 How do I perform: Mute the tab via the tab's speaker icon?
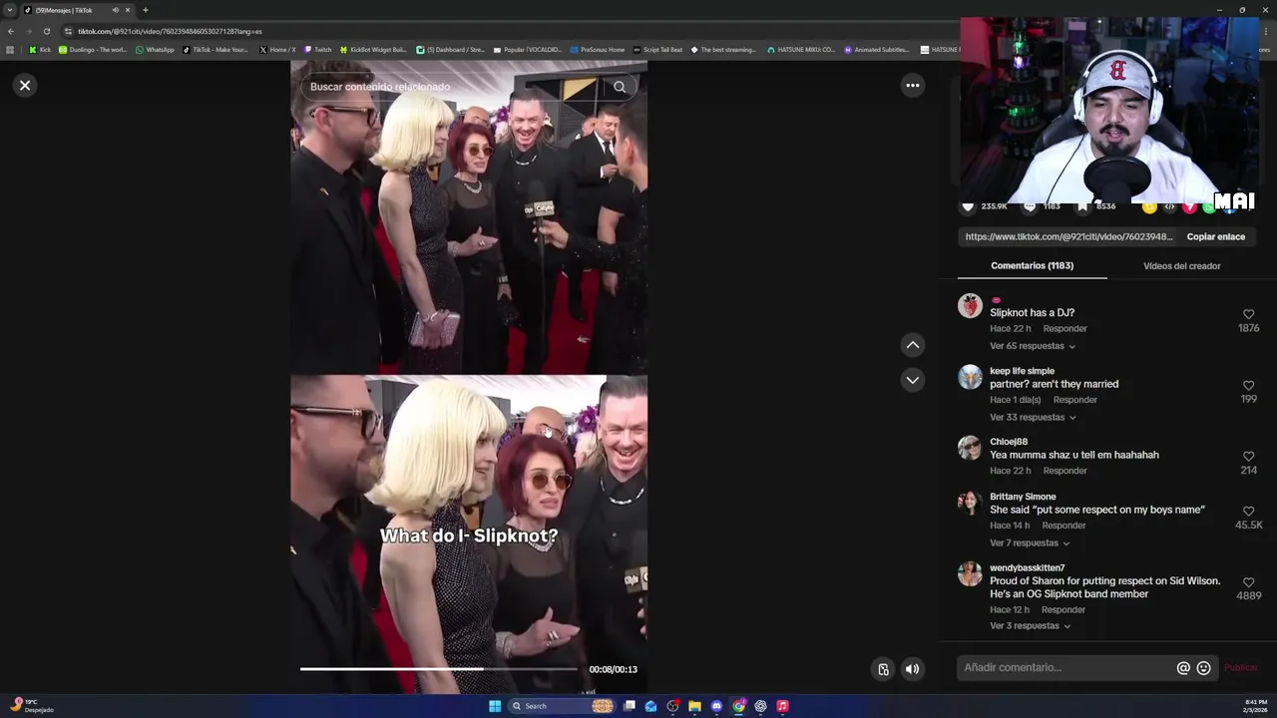115,10
